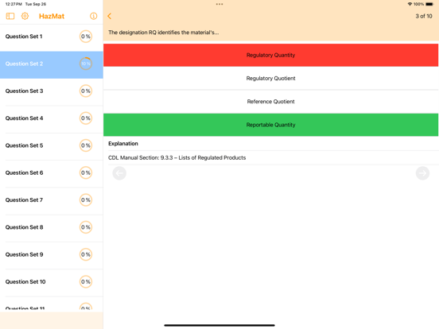Screen dimensions: 439x329
Task: Tap the CDL Manual Section 9.3.3 text
Action: tap(177, 158)
